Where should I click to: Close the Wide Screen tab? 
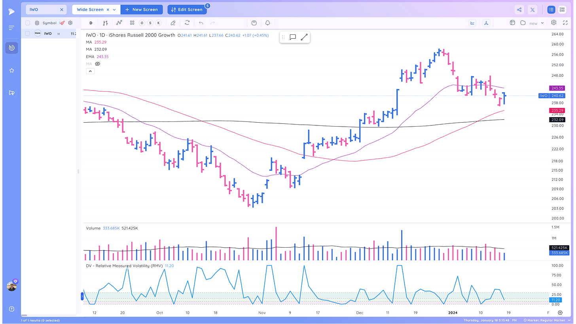pyautogui.click(x=108, y=9)
